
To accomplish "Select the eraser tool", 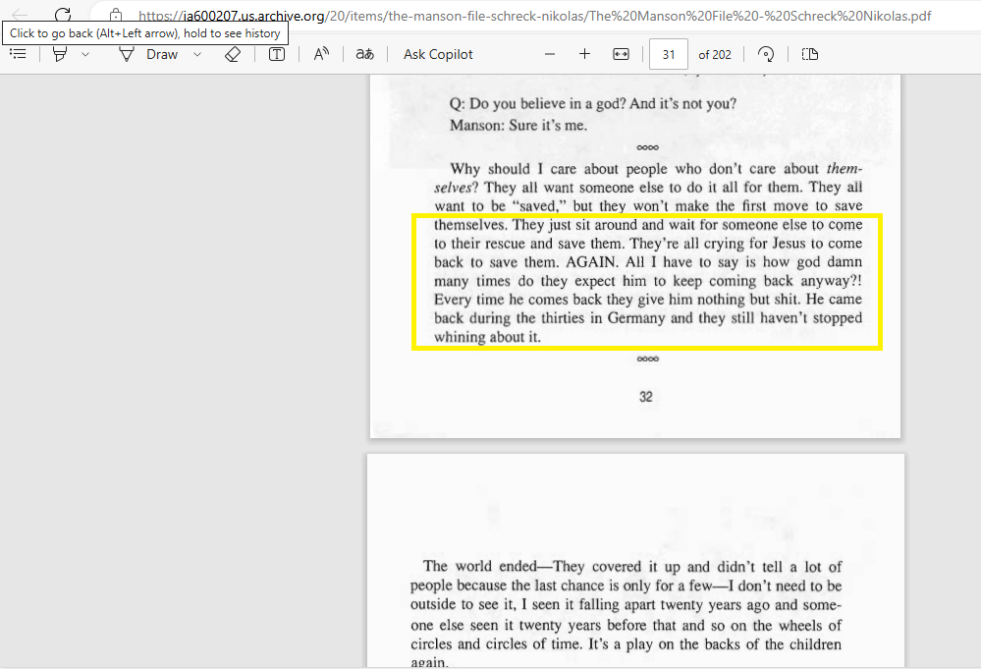I will click(233, 54).
